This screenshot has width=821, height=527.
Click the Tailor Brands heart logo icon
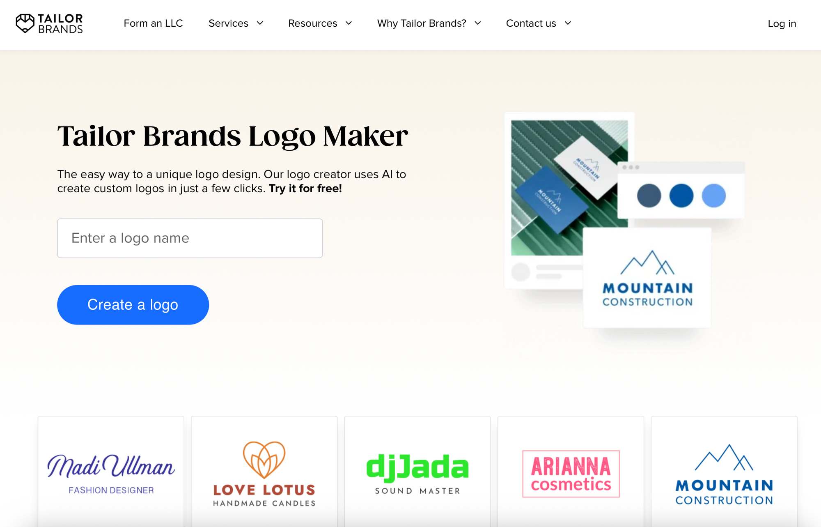pos(25,23)
